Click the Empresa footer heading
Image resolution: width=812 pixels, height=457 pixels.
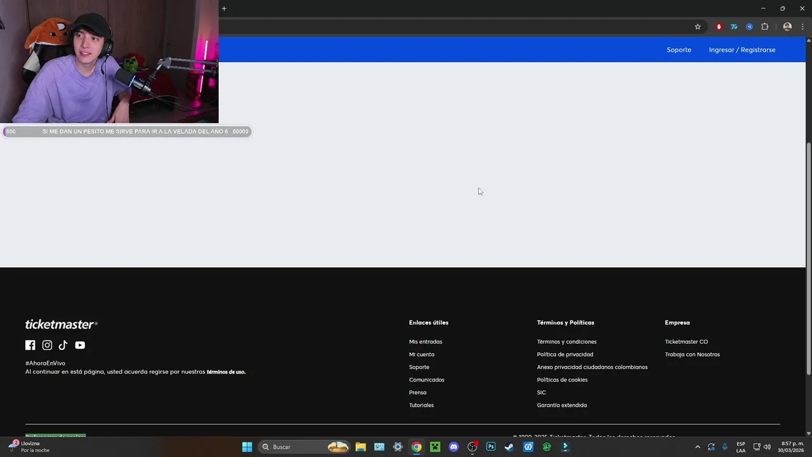point(678,322)
